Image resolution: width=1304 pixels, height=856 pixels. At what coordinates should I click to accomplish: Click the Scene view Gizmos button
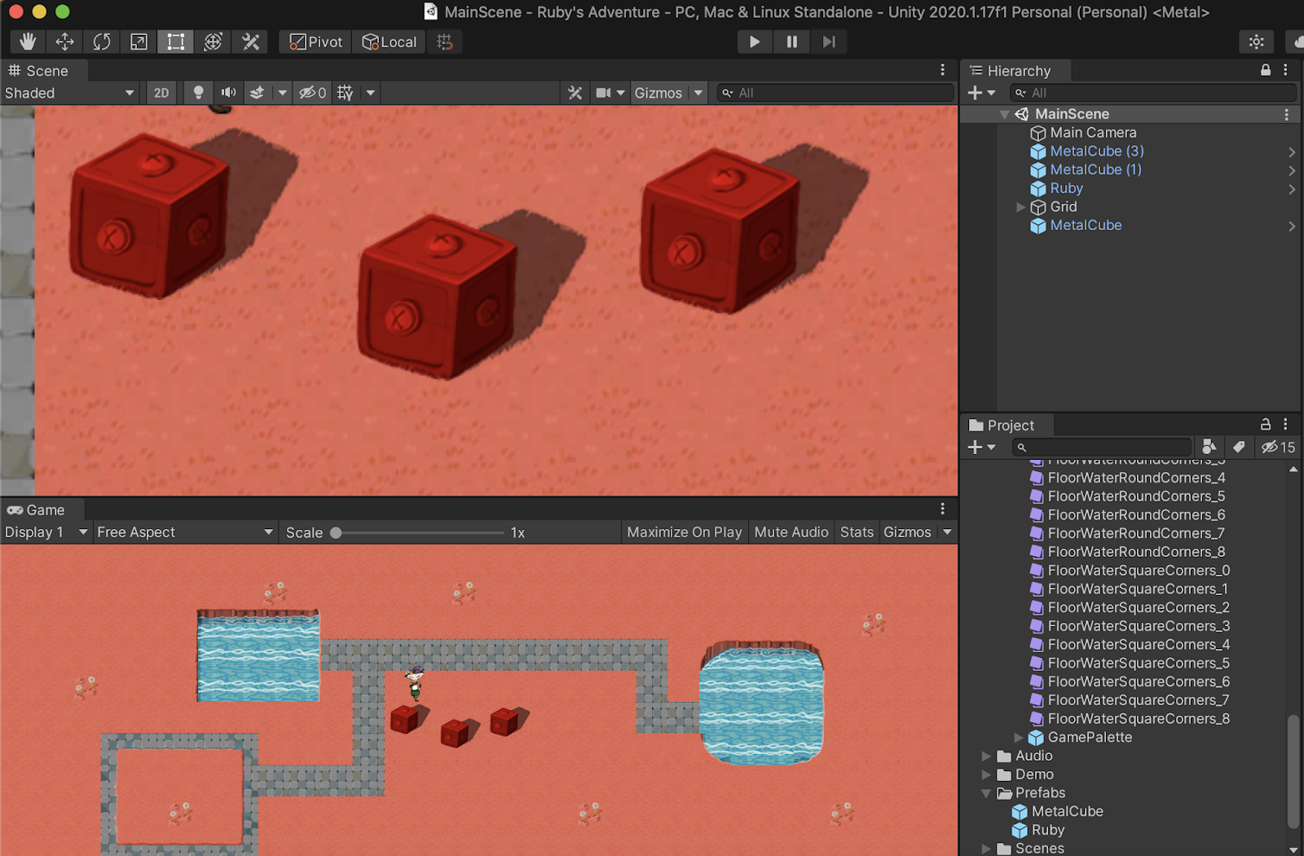[x=659, y=93]
